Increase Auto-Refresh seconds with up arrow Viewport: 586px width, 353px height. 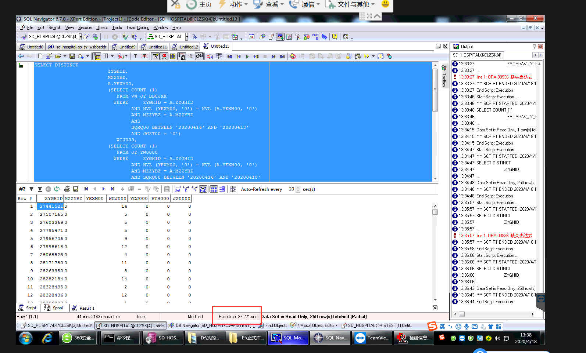[x=298, y=187]
